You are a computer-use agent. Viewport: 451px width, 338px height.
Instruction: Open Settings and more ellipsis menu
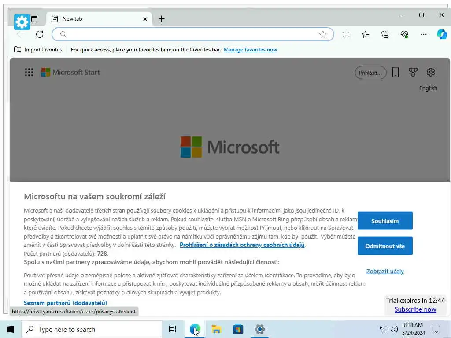(423, 34)
